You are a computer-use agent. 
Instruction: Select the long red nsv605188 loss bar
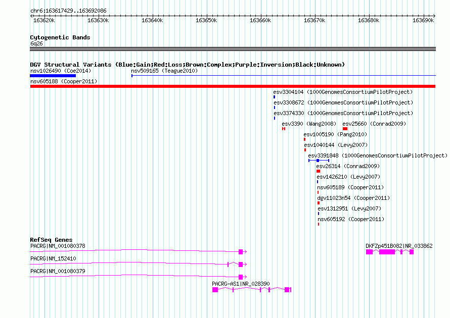pos(233,86)
